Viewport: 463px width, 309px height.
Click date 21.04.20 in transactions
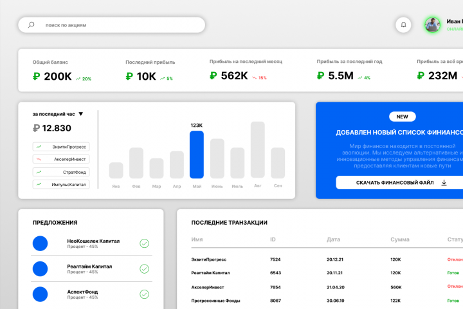[x=336, y=287]
